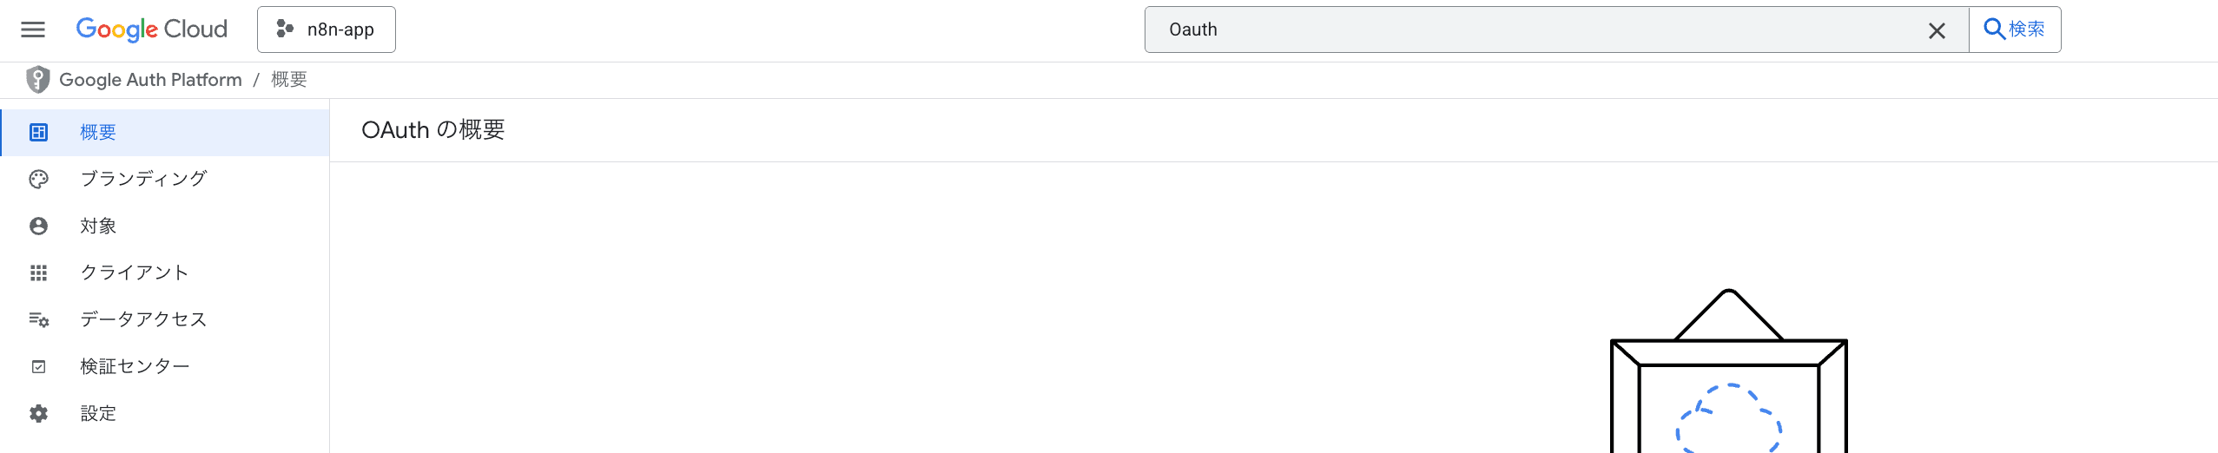Open the クライアント sidebar item

point(135,272)
